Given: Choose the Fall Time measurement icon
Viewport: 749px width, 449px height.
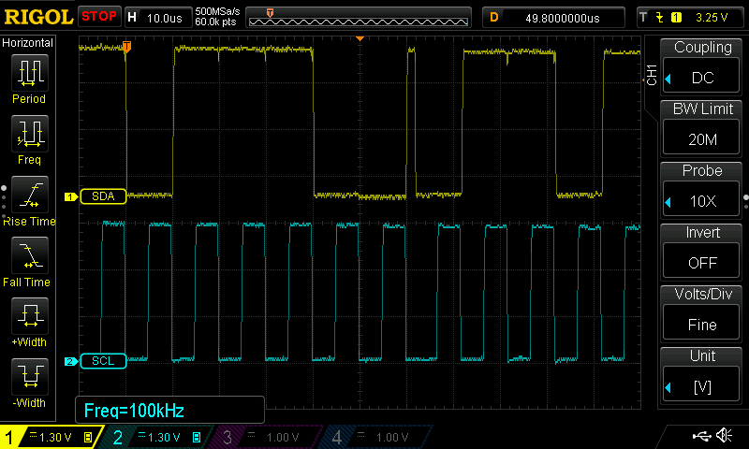Looking at the screenshot, I should (29, 257).
